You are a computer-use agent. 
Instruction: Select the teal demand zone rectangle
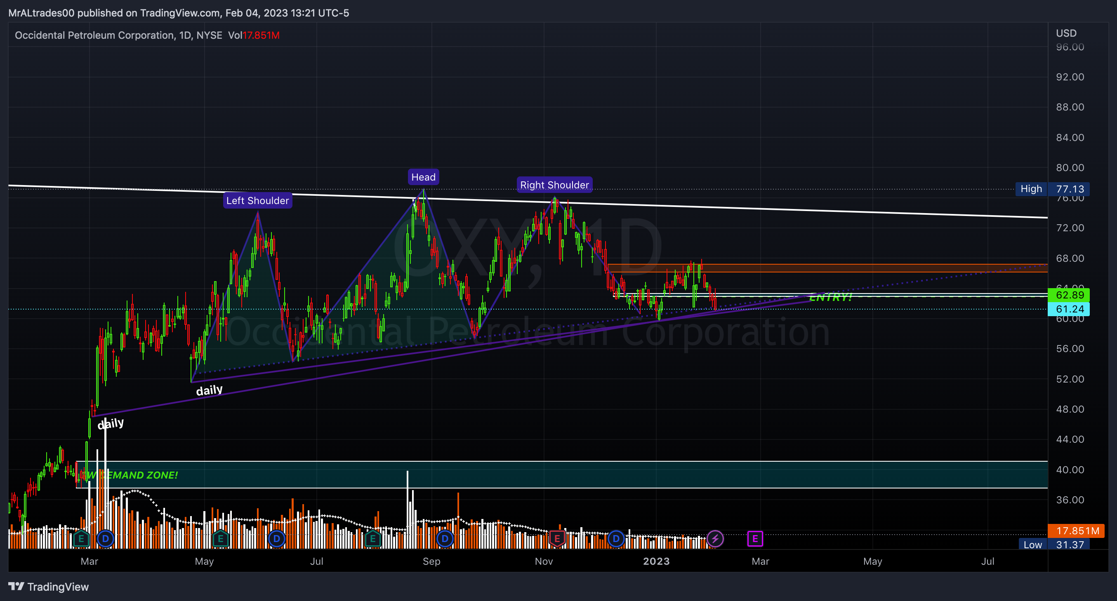561,475
